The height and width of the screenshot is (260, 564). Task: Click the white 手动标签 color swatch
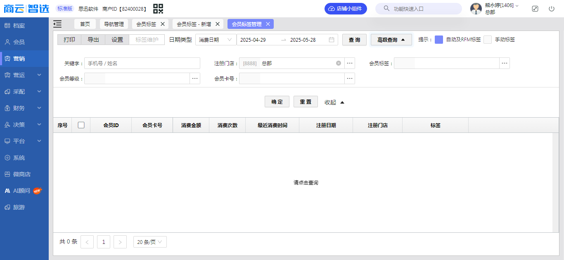[x=488, y=40]
